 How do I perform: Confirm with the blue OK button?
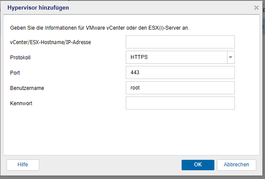(198, 165)
